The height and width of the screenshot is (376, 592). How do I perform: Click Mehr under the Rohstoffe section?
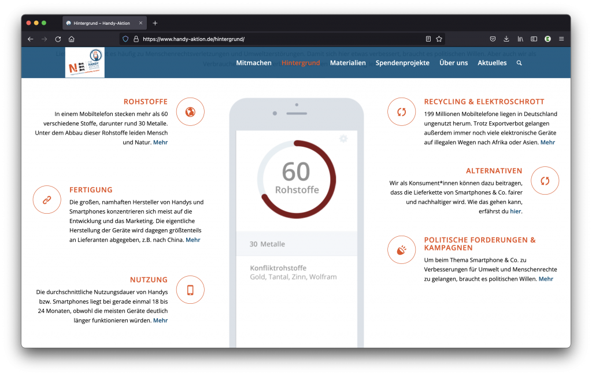click(x=160, y=142)
